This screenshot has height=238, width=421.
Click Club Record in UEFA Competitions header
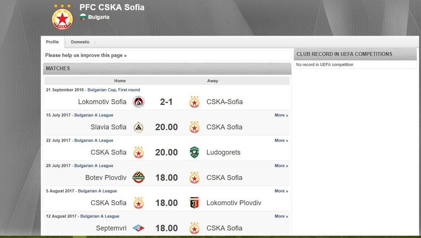(x=344, y=54)
